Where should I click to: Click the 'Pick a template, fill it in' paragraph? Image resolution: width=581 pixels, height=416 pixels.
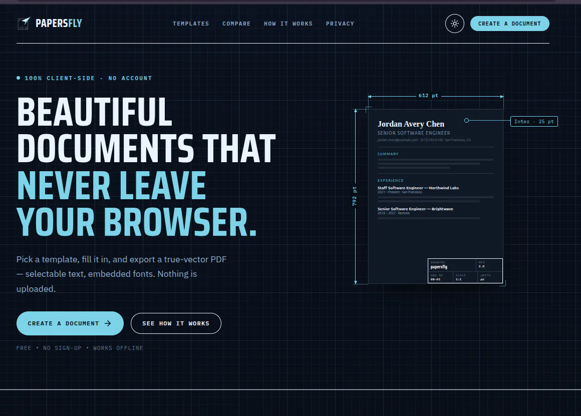pyautogui.click(x=122, y=274)
